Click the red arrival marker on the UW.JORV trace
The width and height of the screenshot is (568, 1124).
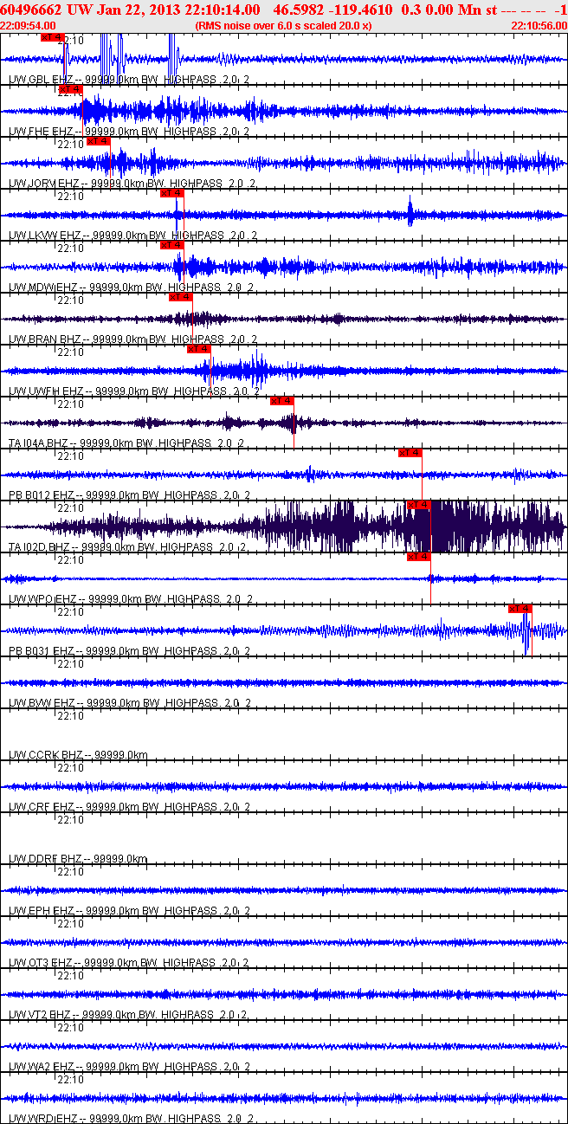(99, 141)
